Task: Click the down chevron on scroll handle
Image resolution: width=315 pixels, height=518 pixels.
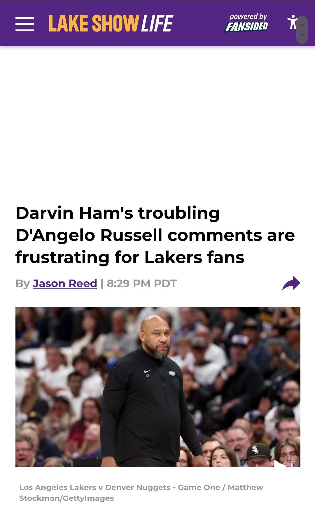Action: tap(302, 34)
